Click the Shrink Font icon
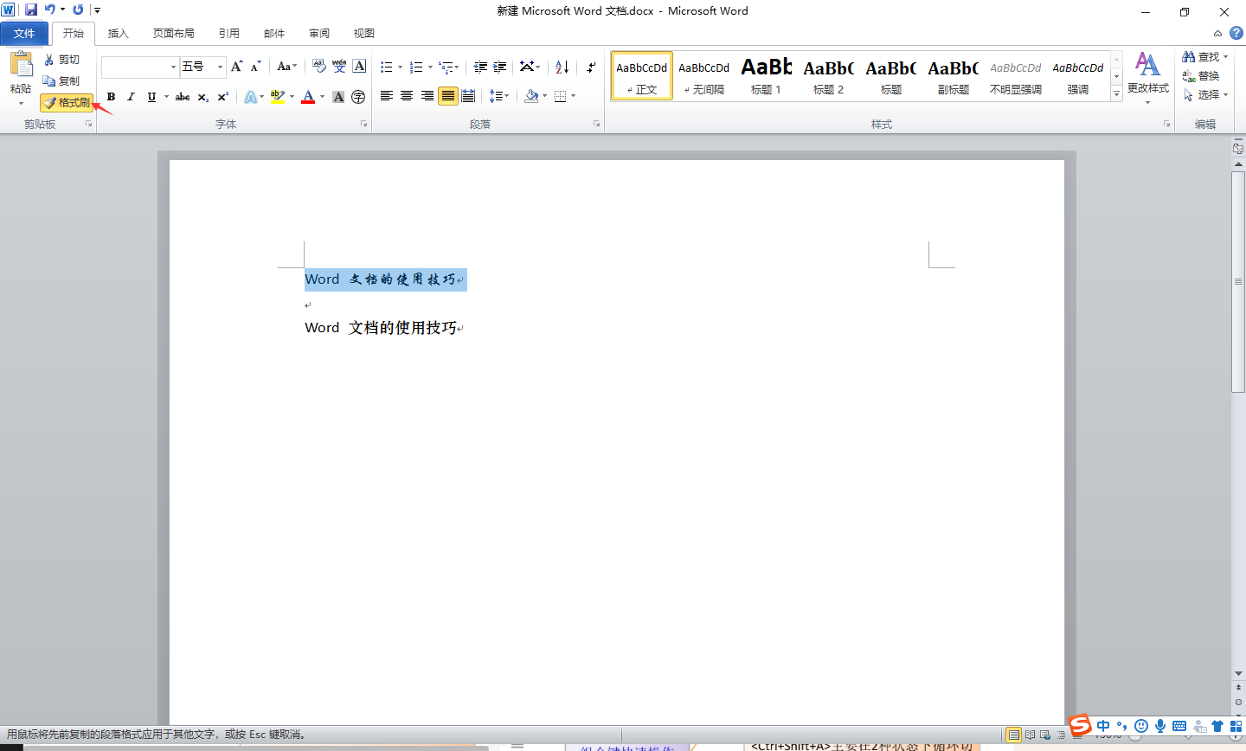The width and height of the screenshot is (1246, 751). click(255, 67)
